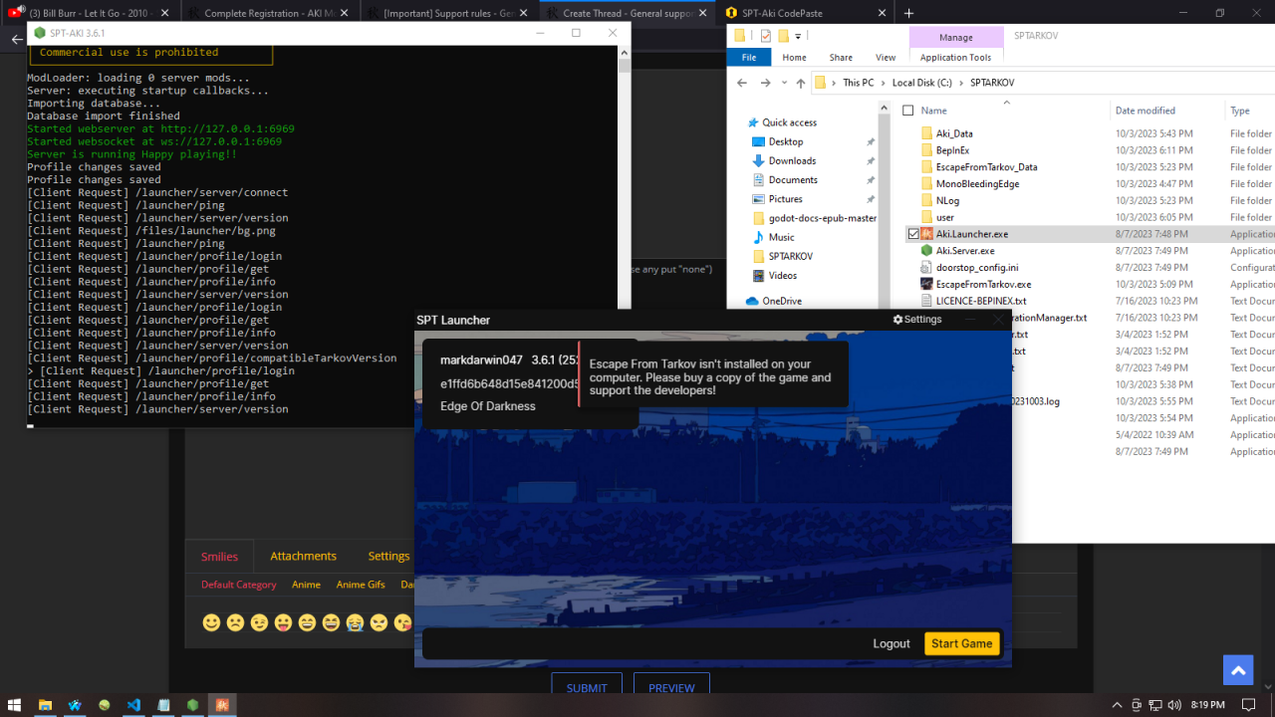The height and width of the screenshot is (717, 1275).
Task: Select the Aki.Launcher.exe checkbox in Explorer
Action: tap(913, 234)
